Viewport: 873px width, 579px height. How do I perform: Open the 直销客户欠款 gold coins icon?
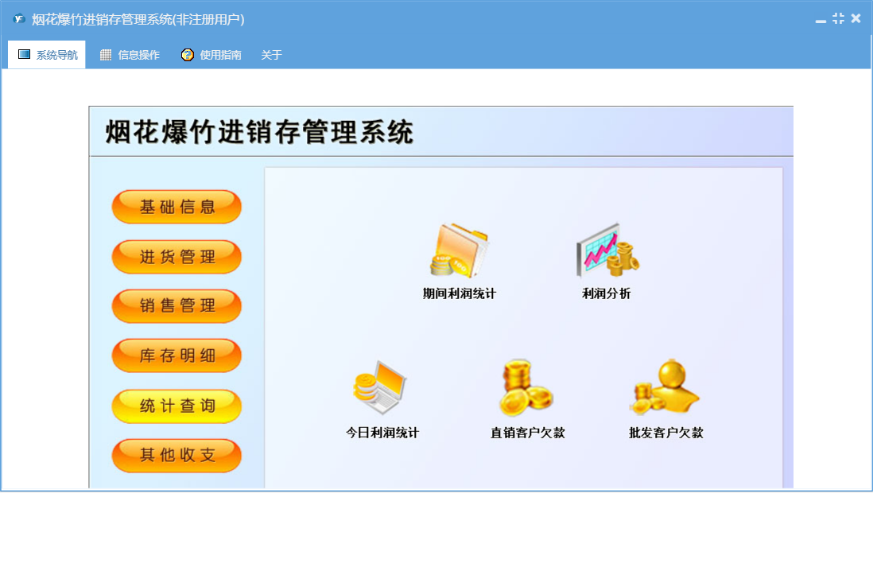coord(526,387)
